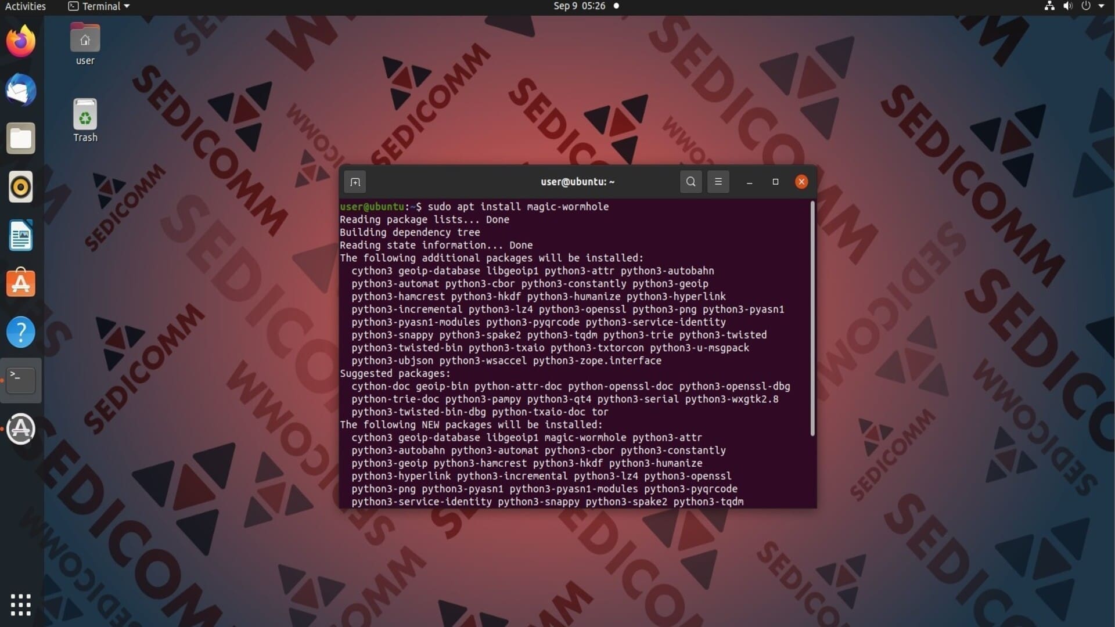The image size is (1115, 627).
Task: Open the user home folder desktop icon
Action: tap(85, 44)
